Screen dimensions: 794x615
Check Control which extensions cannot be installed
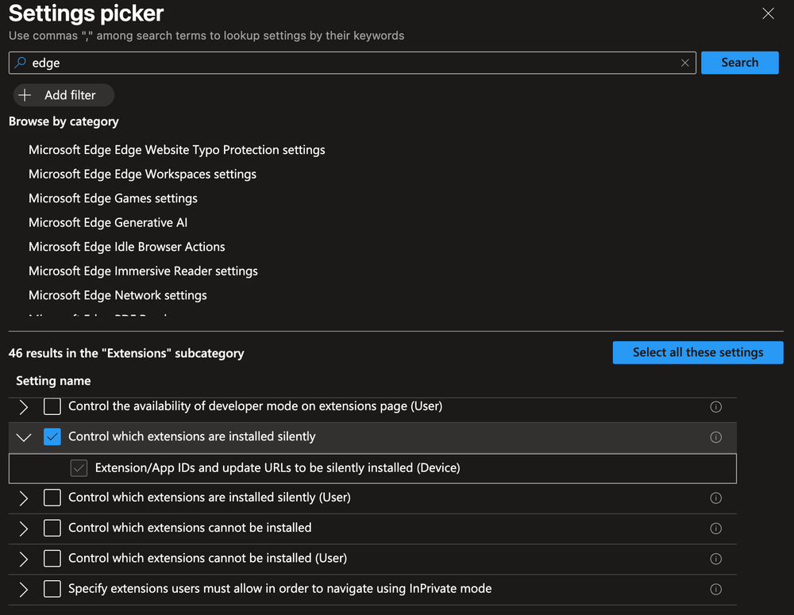coord(52,529)
